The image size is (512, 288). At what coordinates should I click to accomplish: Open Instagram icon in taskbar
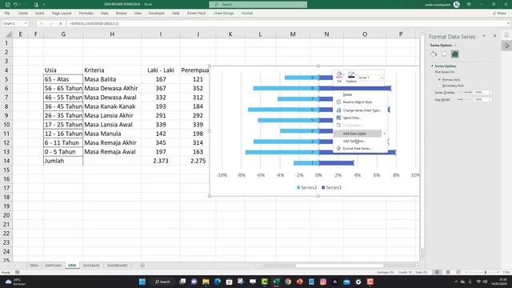point(323,282)
